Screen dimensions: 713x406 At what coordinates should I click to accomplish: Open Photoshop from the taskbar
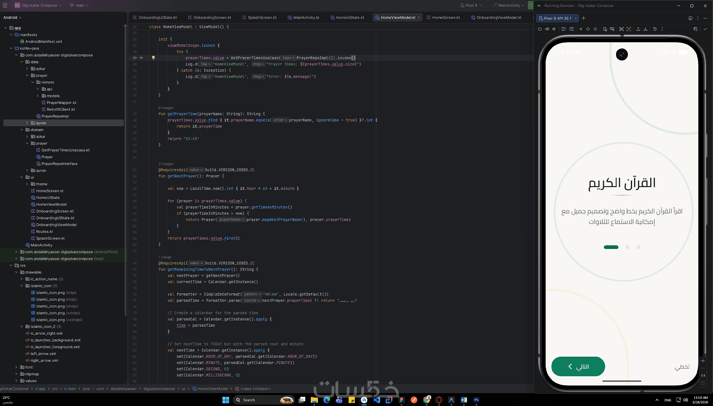point(476,400)
